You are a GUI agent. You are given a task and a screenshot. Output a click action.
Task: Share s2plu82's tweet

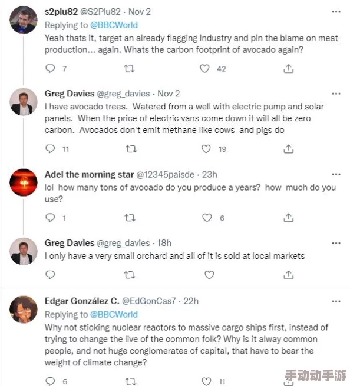point(288,68)
